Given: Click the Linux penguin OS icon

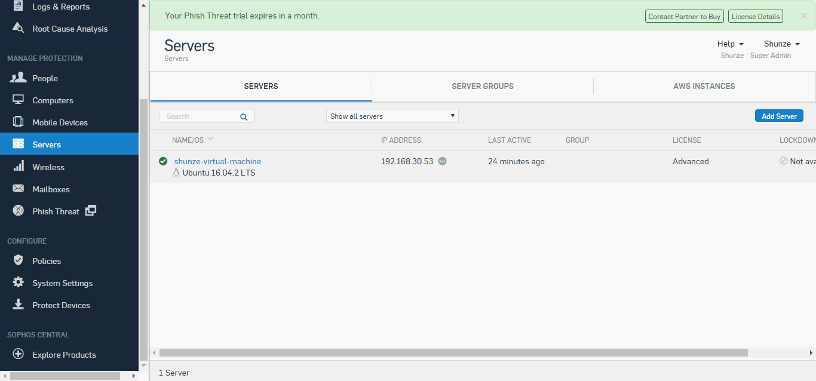Looking at the screenshot, I should point(176,173).
